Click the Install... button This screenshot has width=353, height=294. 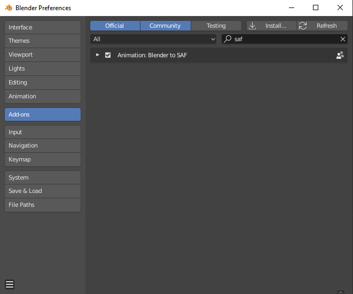point(271,26)
